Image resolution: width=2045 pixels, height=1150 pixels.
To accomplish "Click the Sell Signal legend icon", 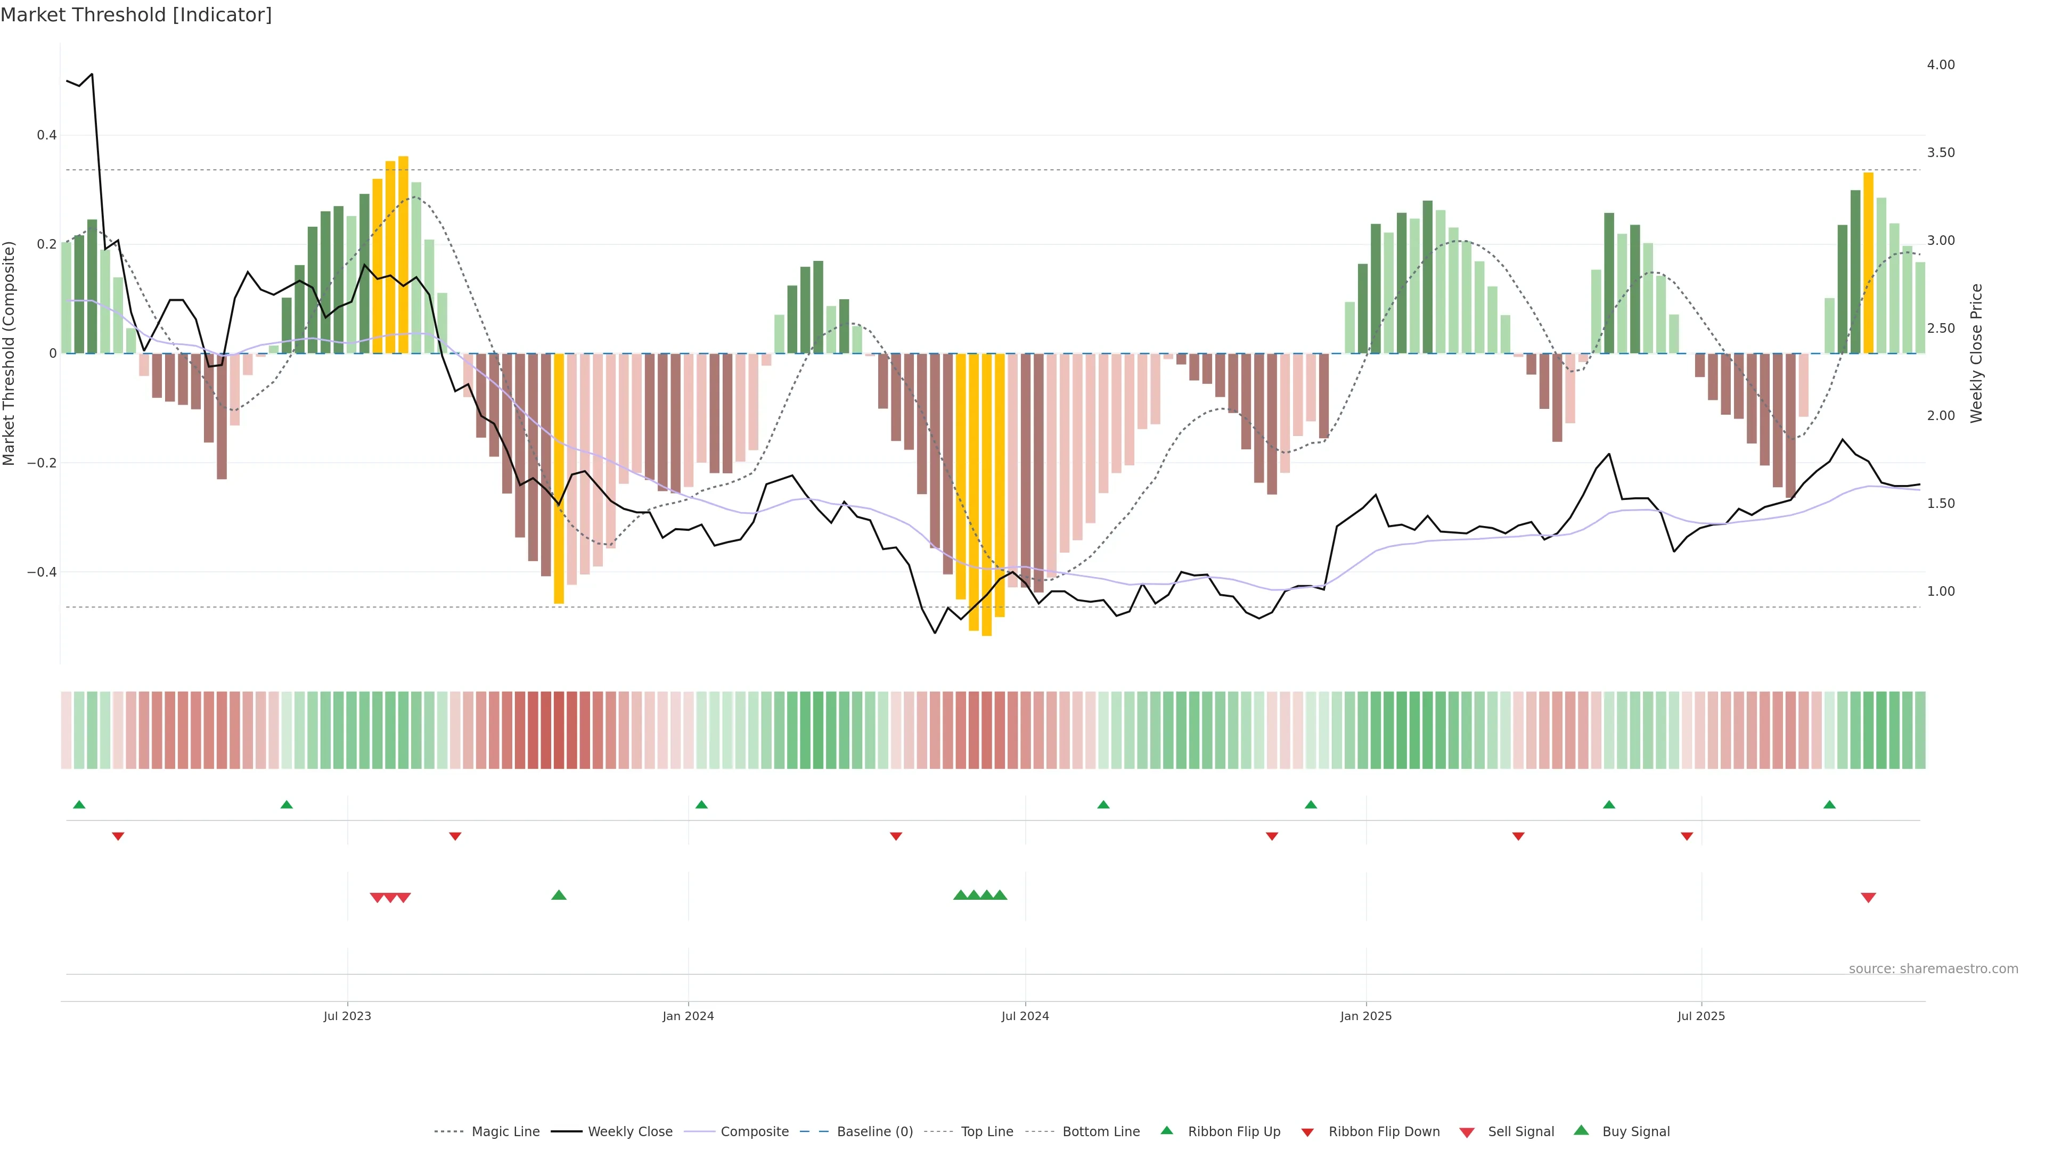I will pyautogui.click(x=1467, y=1132).
